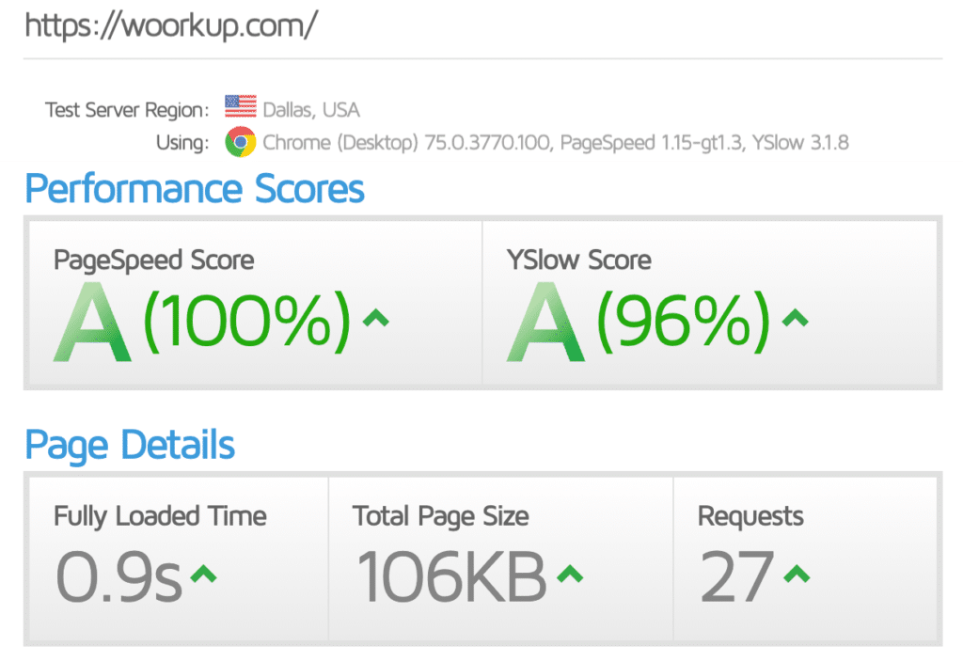Click the green arrow next to 106KB
Screen dimensions: 963x662
(x=570, y=575)
